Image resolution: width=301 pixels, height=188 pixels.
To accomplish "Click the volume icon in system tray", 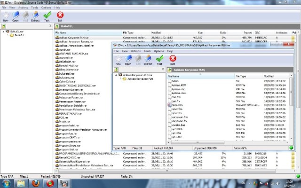I will coord(277,184).
